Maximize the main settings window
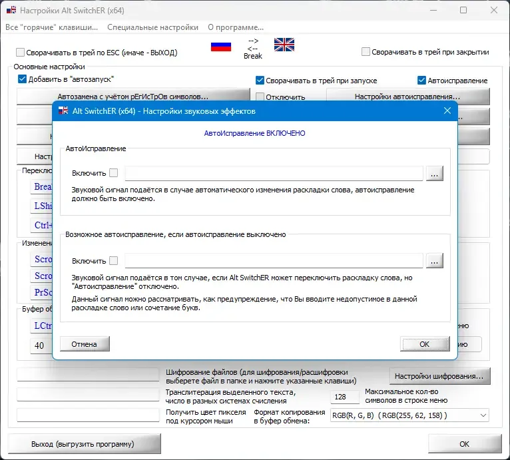Image resolution: width=510 pixels, height=460 pixels. pyautogui.click(x=463, y=11)
